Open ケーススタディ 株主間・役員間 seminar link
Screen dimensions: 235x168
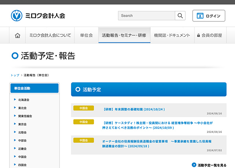[x=158, y=125]
